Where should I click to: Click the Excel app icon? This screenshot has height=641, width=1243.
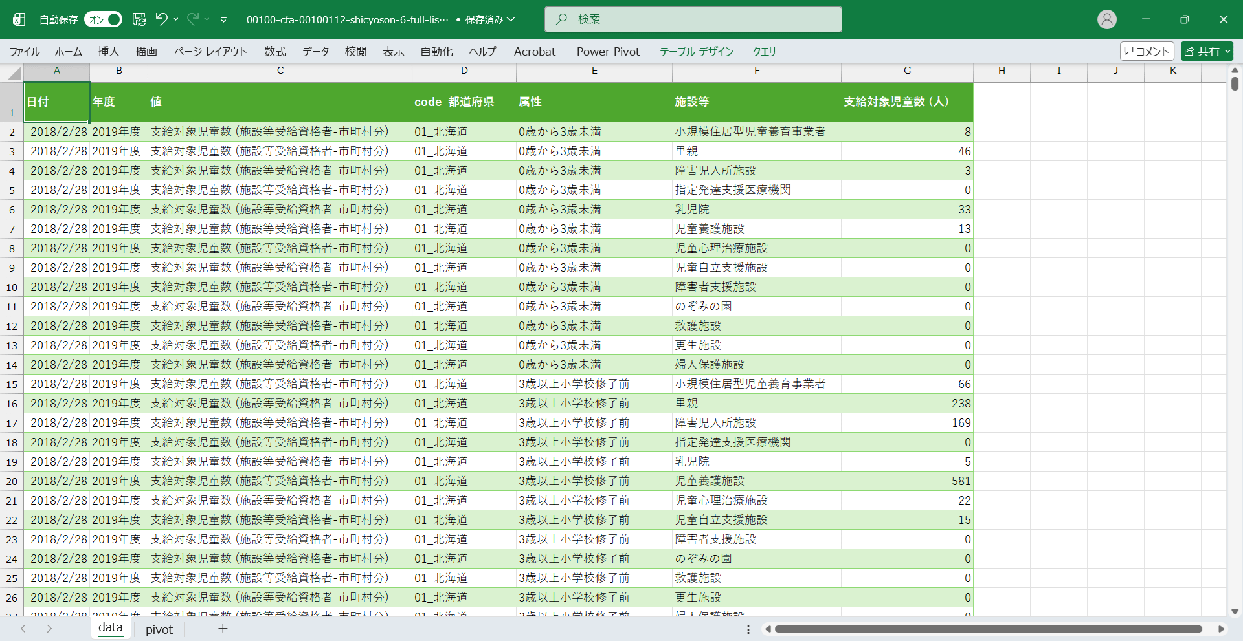(x=19, y=19)
